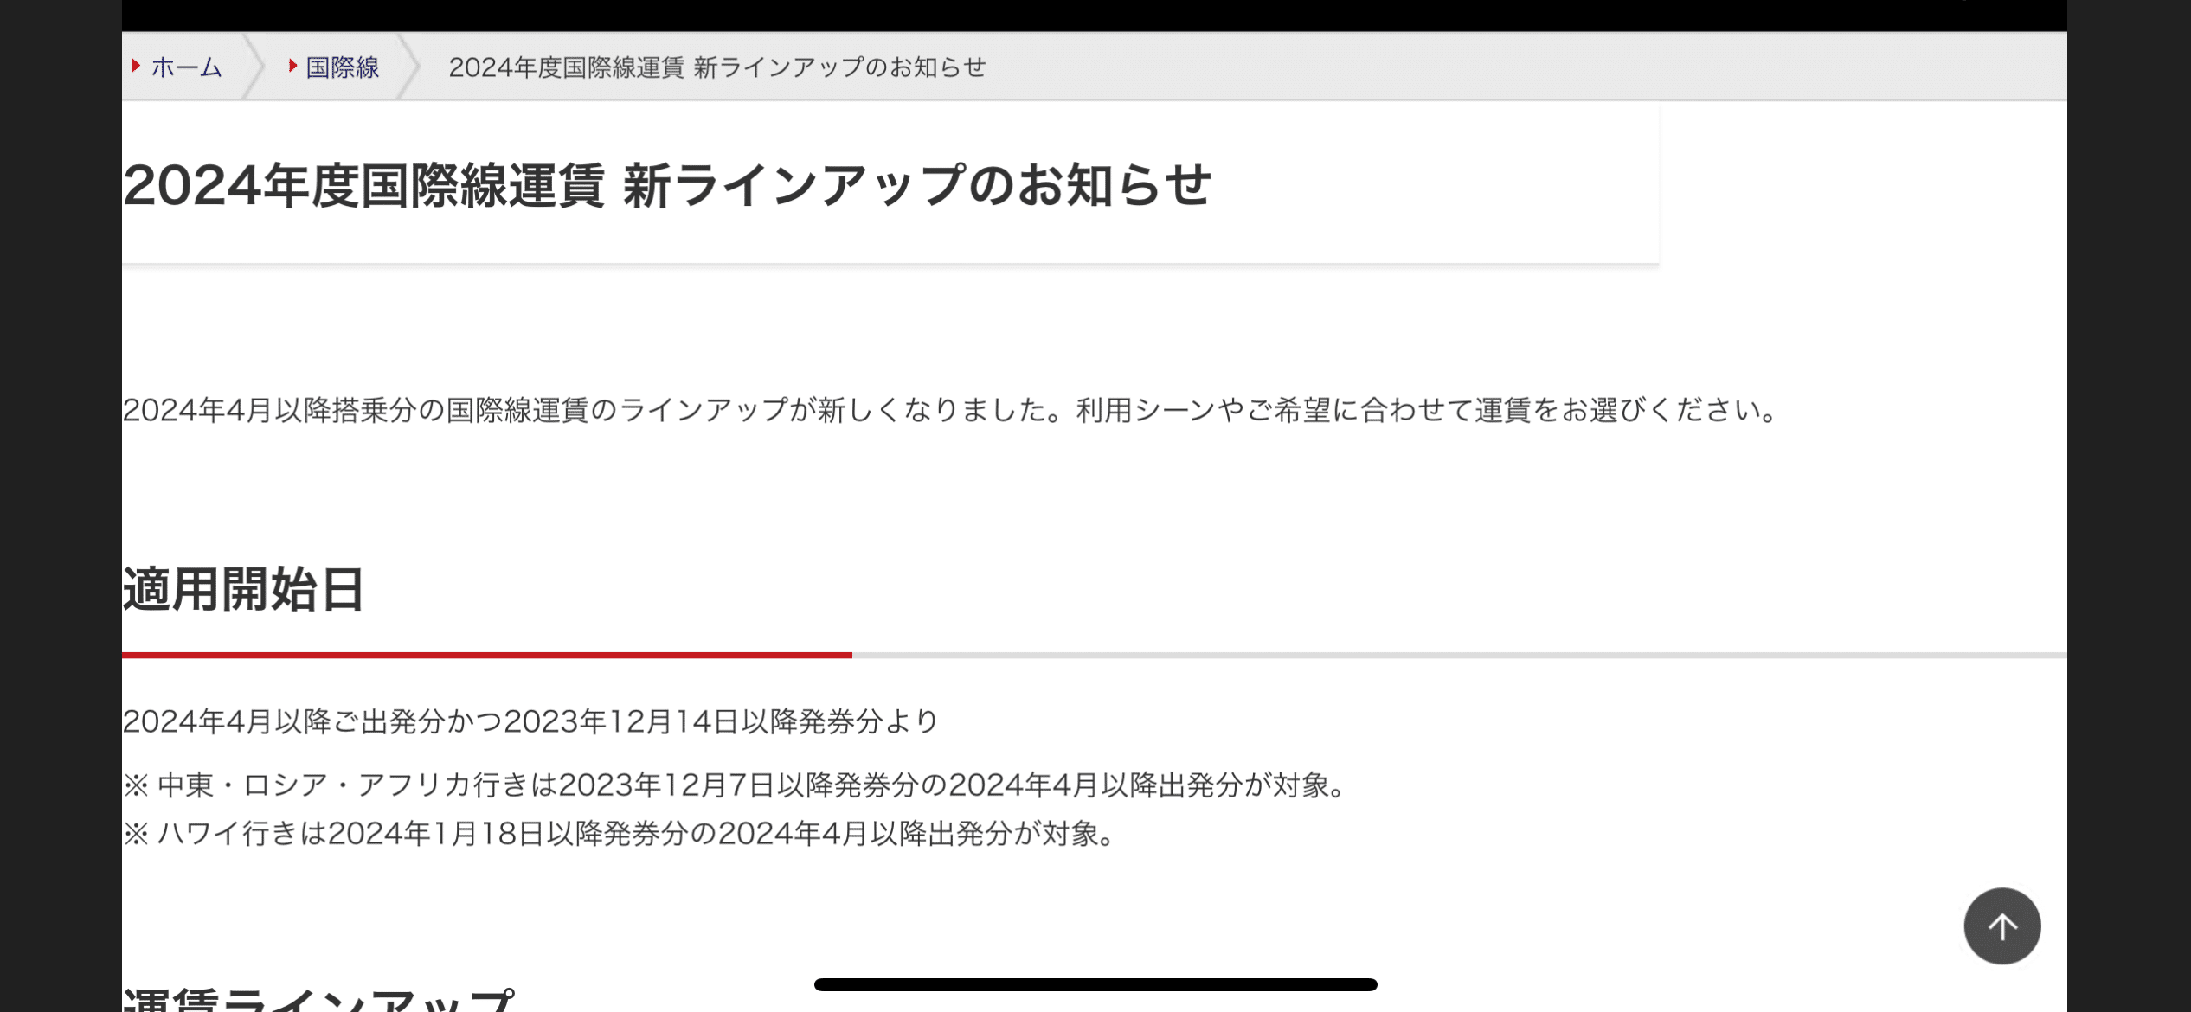Tap the black header bar at top
The image size is (2191, 1012).
1095,16
